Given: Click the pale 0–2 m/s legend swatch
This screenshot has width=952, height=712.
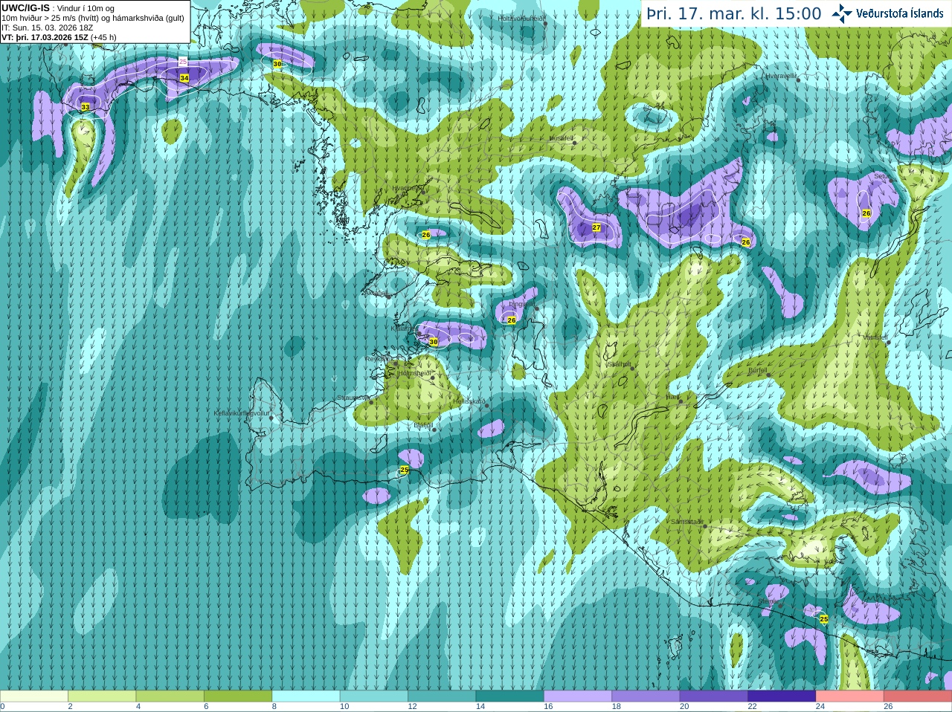Looking at the screenshot, I should pyautogui.click(x=34, y=696).
